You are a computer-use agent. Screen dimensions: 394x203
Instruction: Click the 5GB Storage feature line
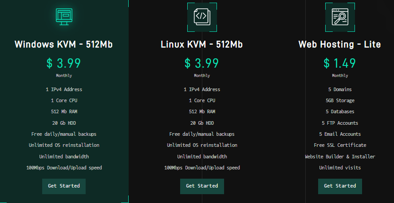tap(340, 100)
